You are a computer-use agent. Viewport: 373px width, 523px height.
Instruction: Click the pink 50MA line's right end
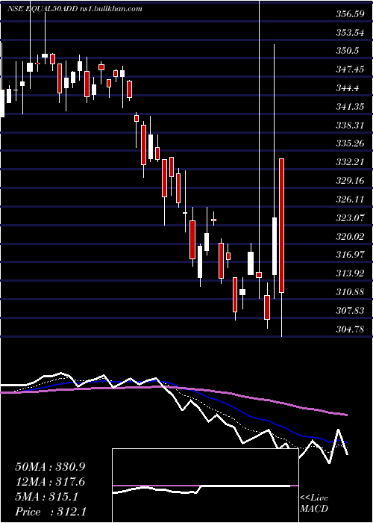pyautogui.click(x=346, y=415)
